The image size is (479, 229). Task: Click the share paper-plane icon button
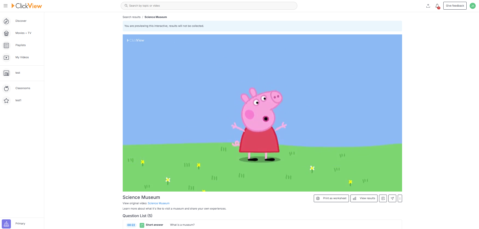(392, 198)
